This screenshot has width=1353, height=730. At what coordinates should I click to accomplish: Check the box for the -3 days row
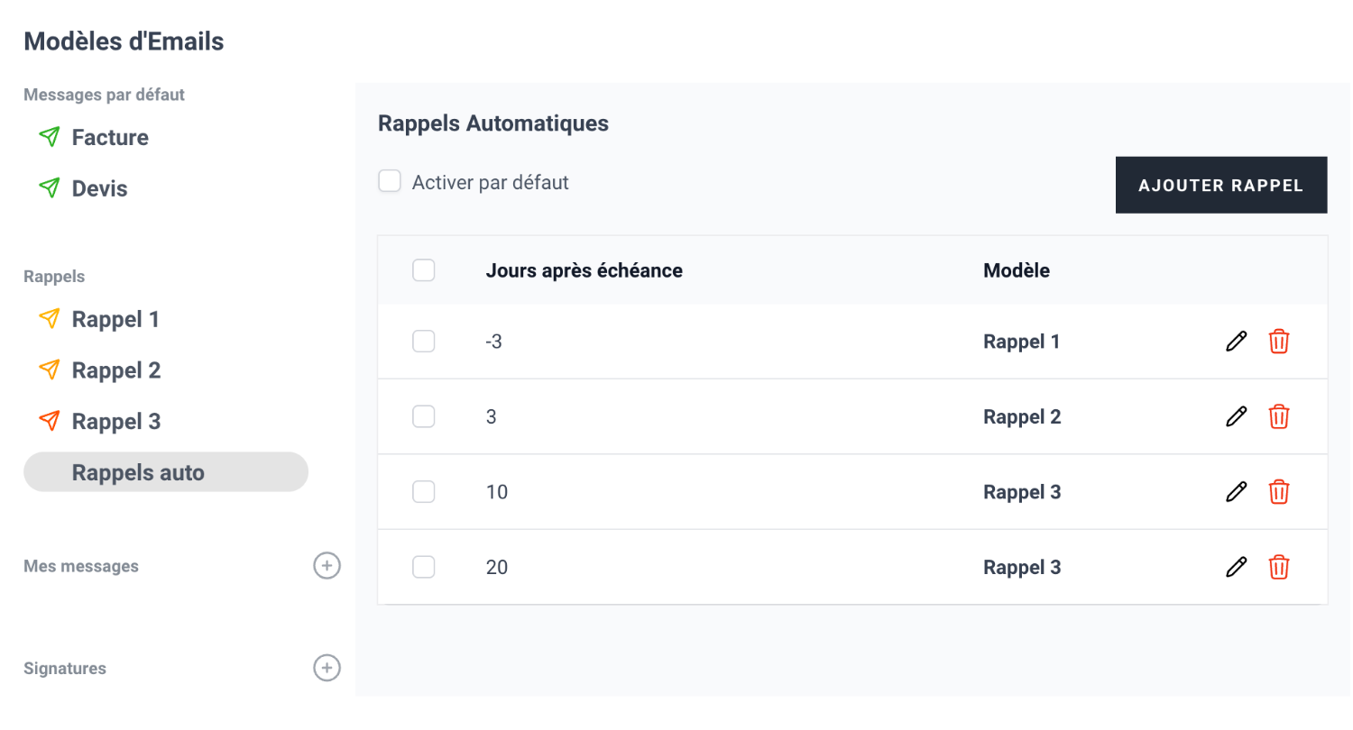click(x=424, y=342)
